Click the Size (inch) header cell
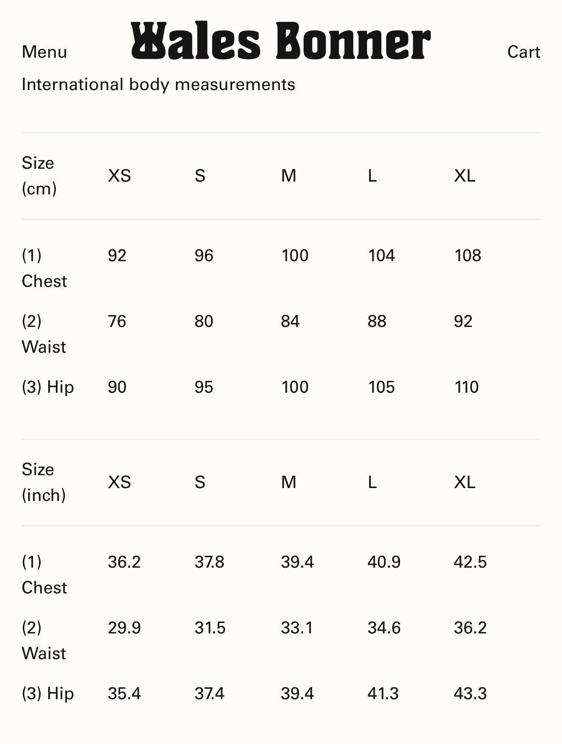Screen dimensions: 562x744 click(x=43, y=482)
